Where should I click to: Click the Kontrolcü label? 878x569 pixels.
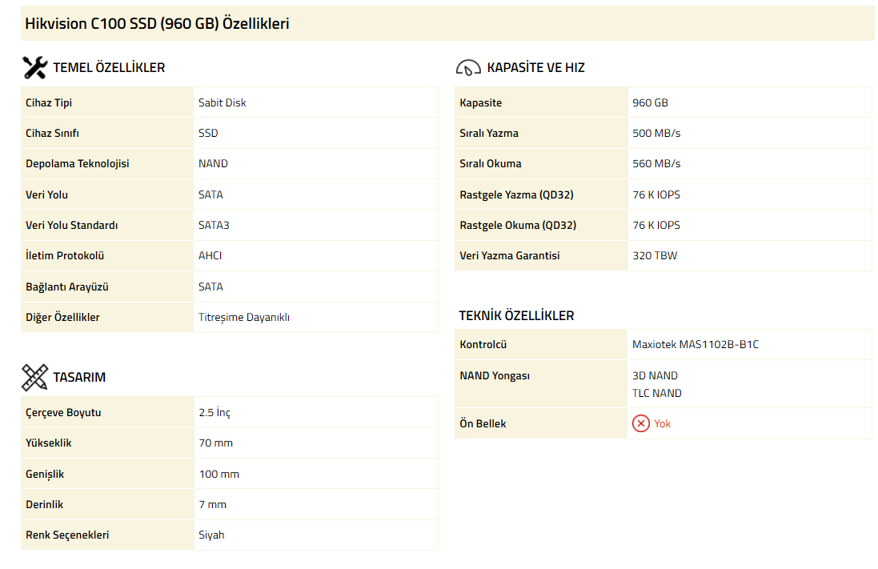tap(483, 344)
